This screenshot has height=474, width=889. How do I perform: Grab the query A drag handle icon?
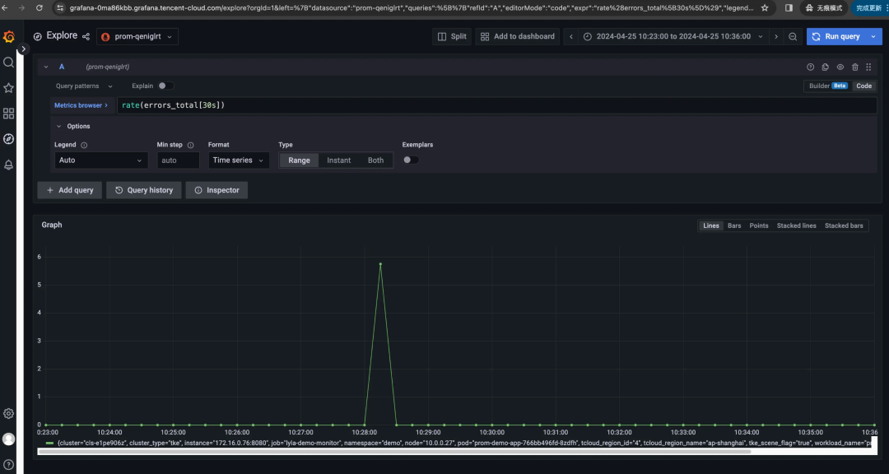868,67
